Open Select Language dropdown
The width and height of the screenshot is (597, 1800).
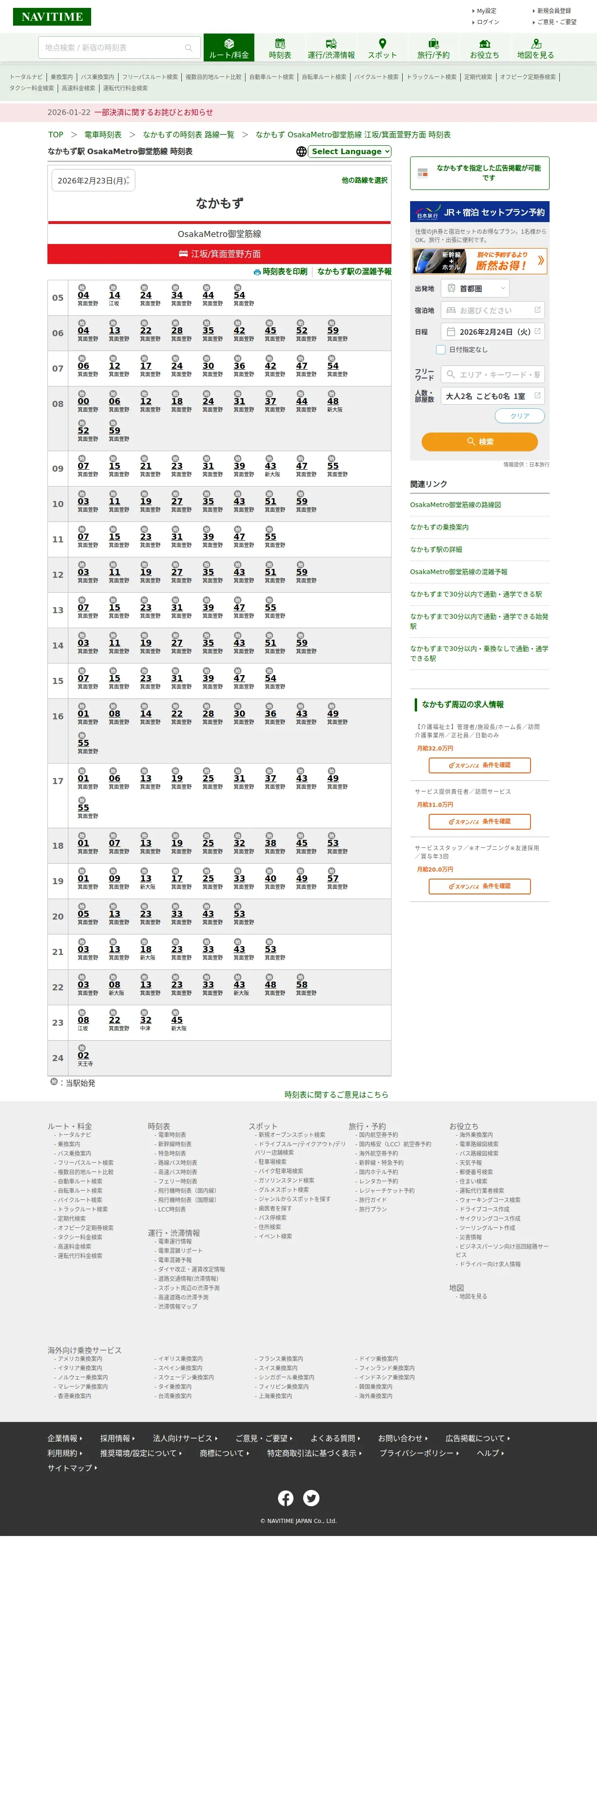(350, 152)
